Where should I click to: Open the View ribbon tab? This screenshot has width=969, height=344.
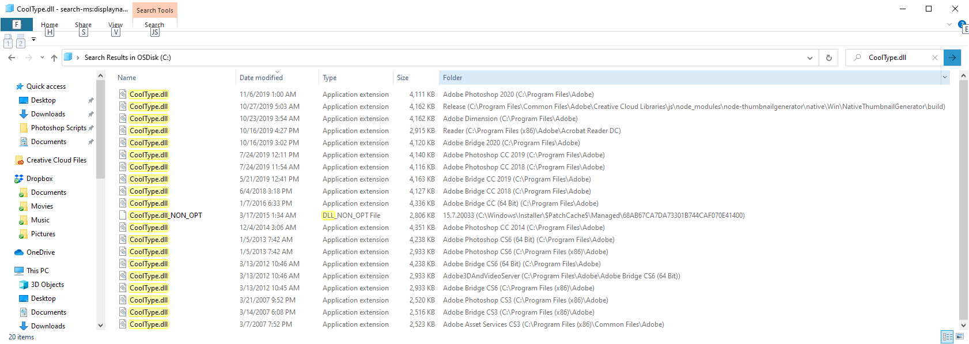[115, 25]
